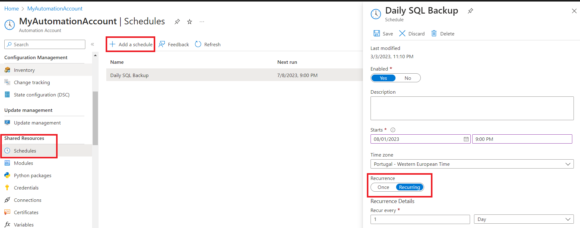Open the Time zone dropdown
580x228 pixels.
[x=472, y=164]
